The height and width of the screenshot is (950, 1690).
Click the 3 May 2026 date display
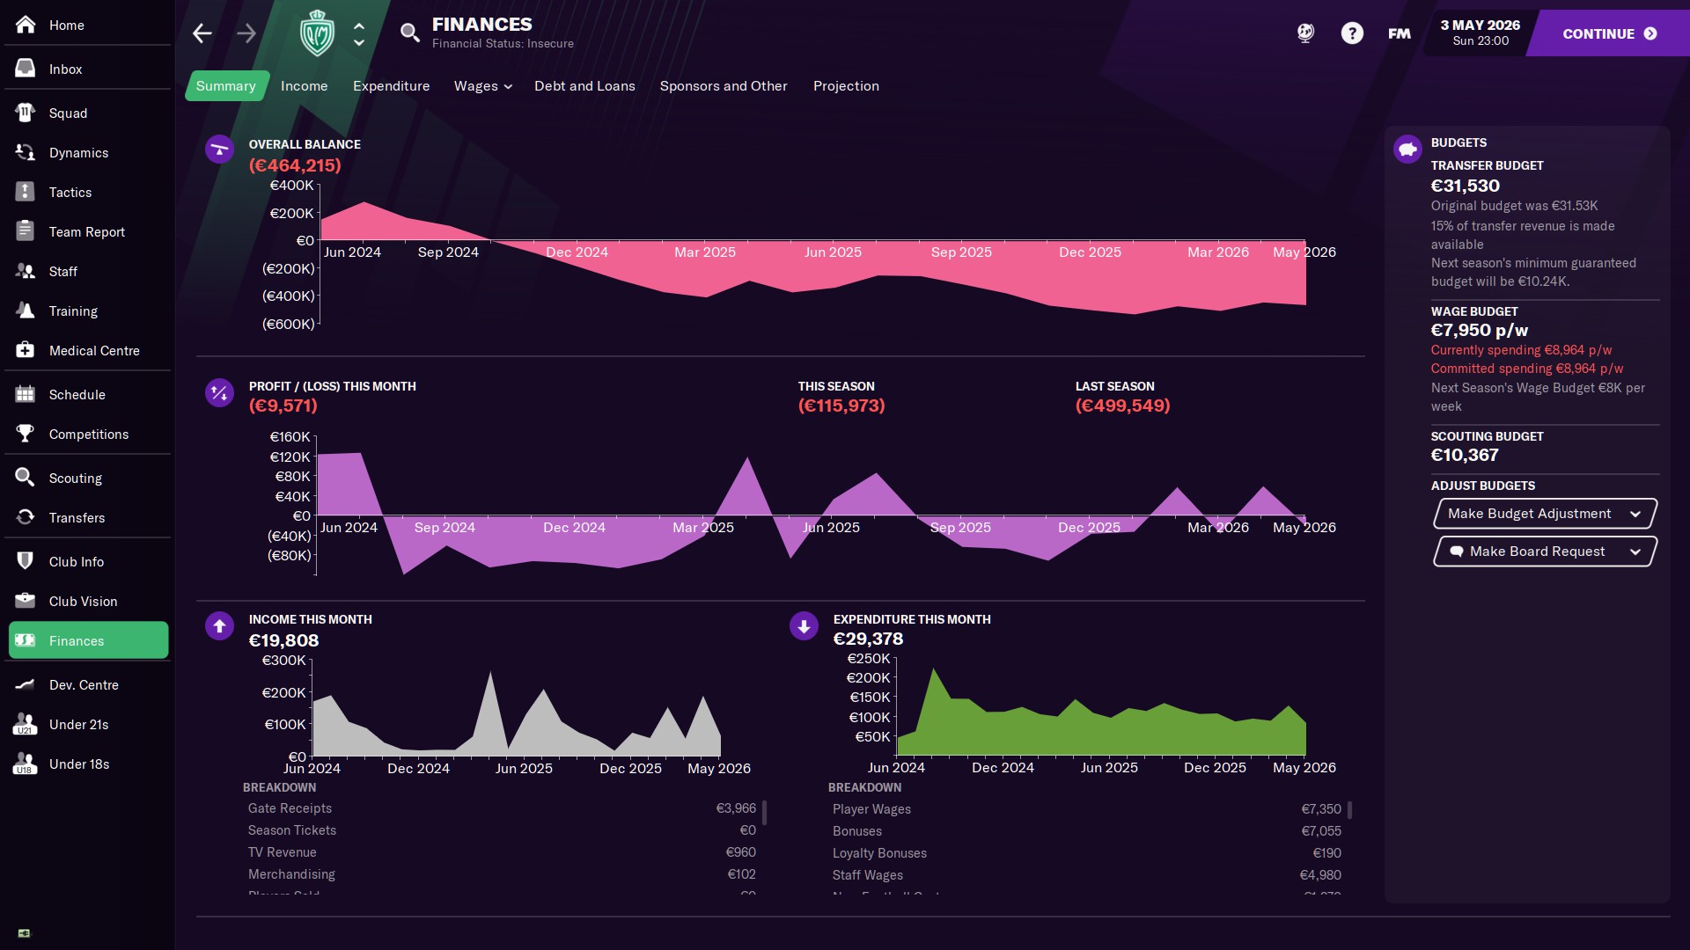pyautogui.click(x=1480, y=33)
